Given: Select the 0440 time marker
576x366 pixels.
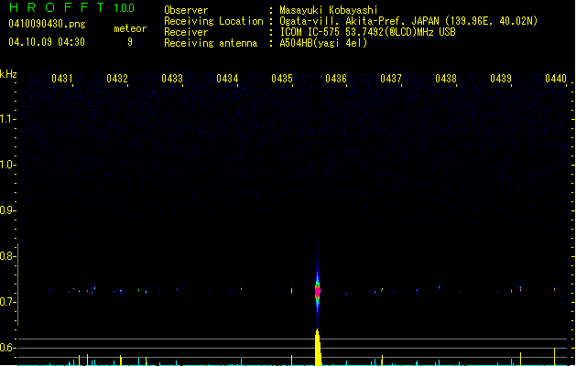Looking at the screenshot, I should [556, 79].
